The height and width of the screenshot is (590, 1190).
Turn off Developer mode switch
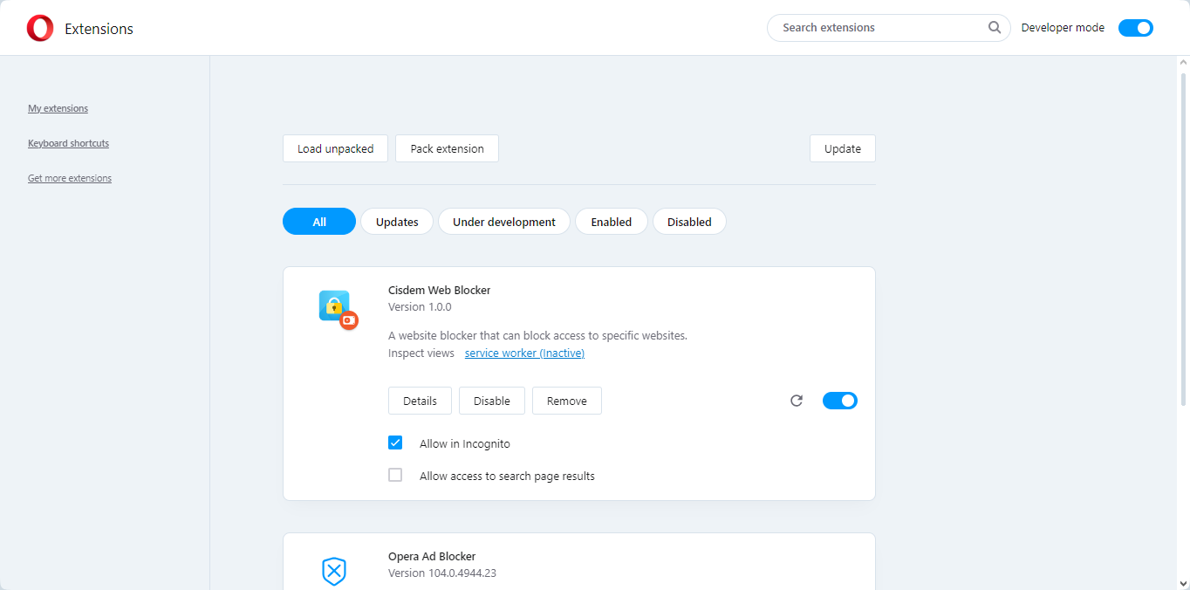[x=1135, y=28]
